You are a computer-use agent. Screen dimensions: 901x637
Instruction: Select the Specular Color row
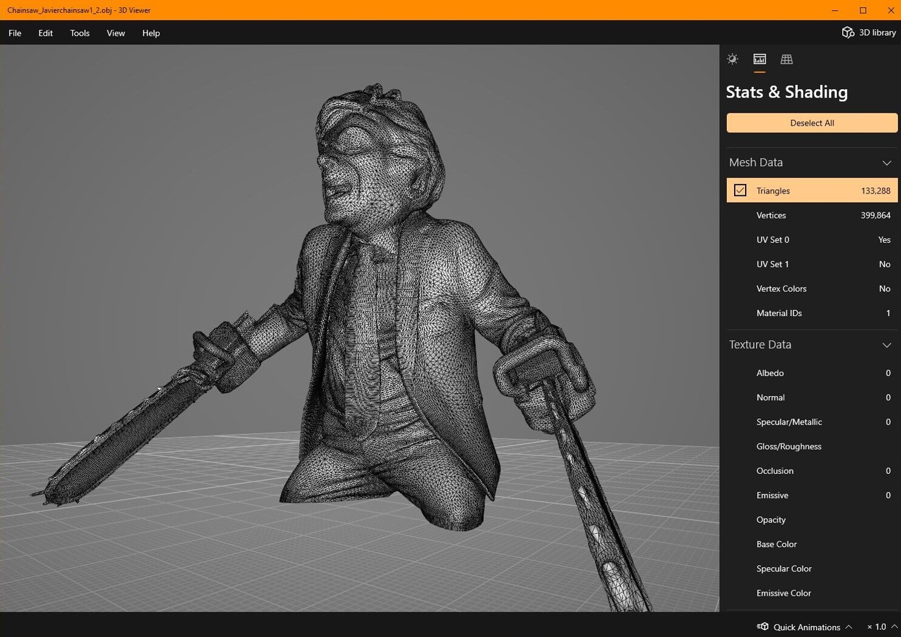click(812, 568)
